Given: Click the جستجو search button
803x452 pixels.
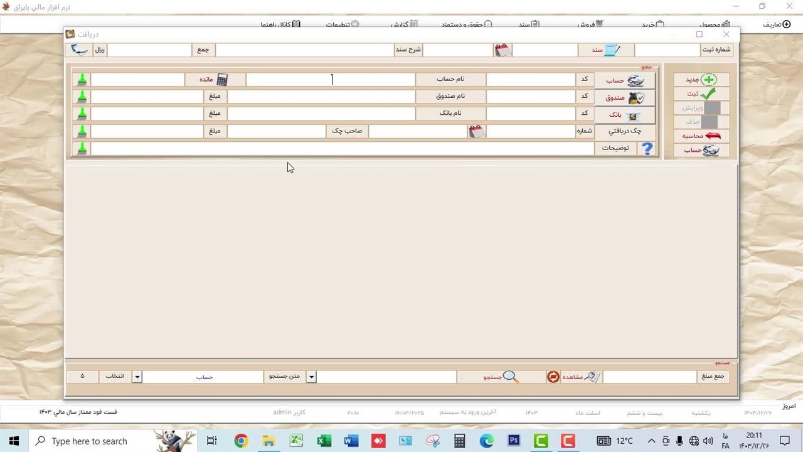Looking at the screenshot, I should tap(501, 377).
